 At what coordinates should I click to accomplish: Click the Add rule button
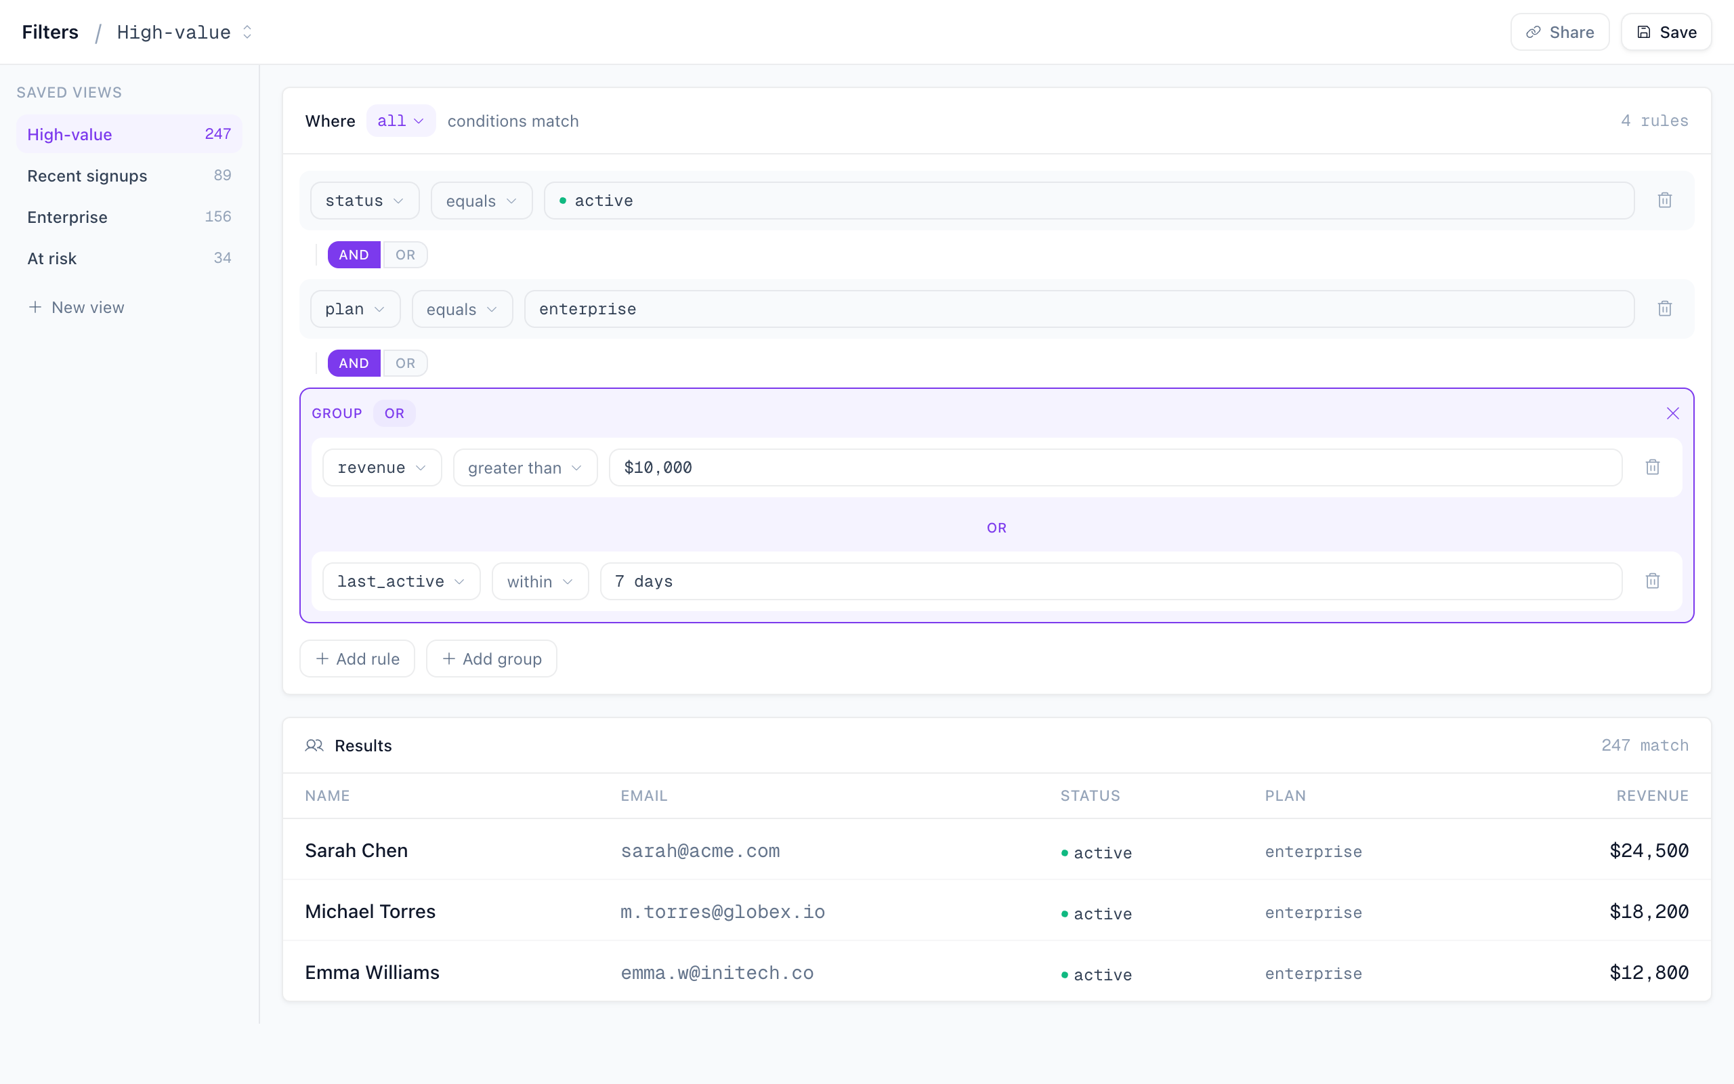click(x=357, y=658)
